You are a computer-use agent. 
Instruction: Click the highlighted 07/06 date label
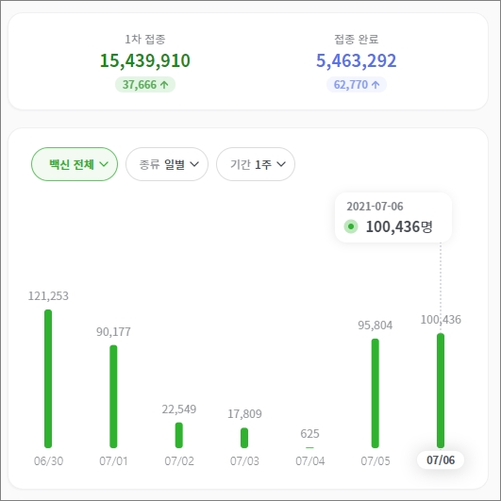pyautogui.click(x=441, y=460)
